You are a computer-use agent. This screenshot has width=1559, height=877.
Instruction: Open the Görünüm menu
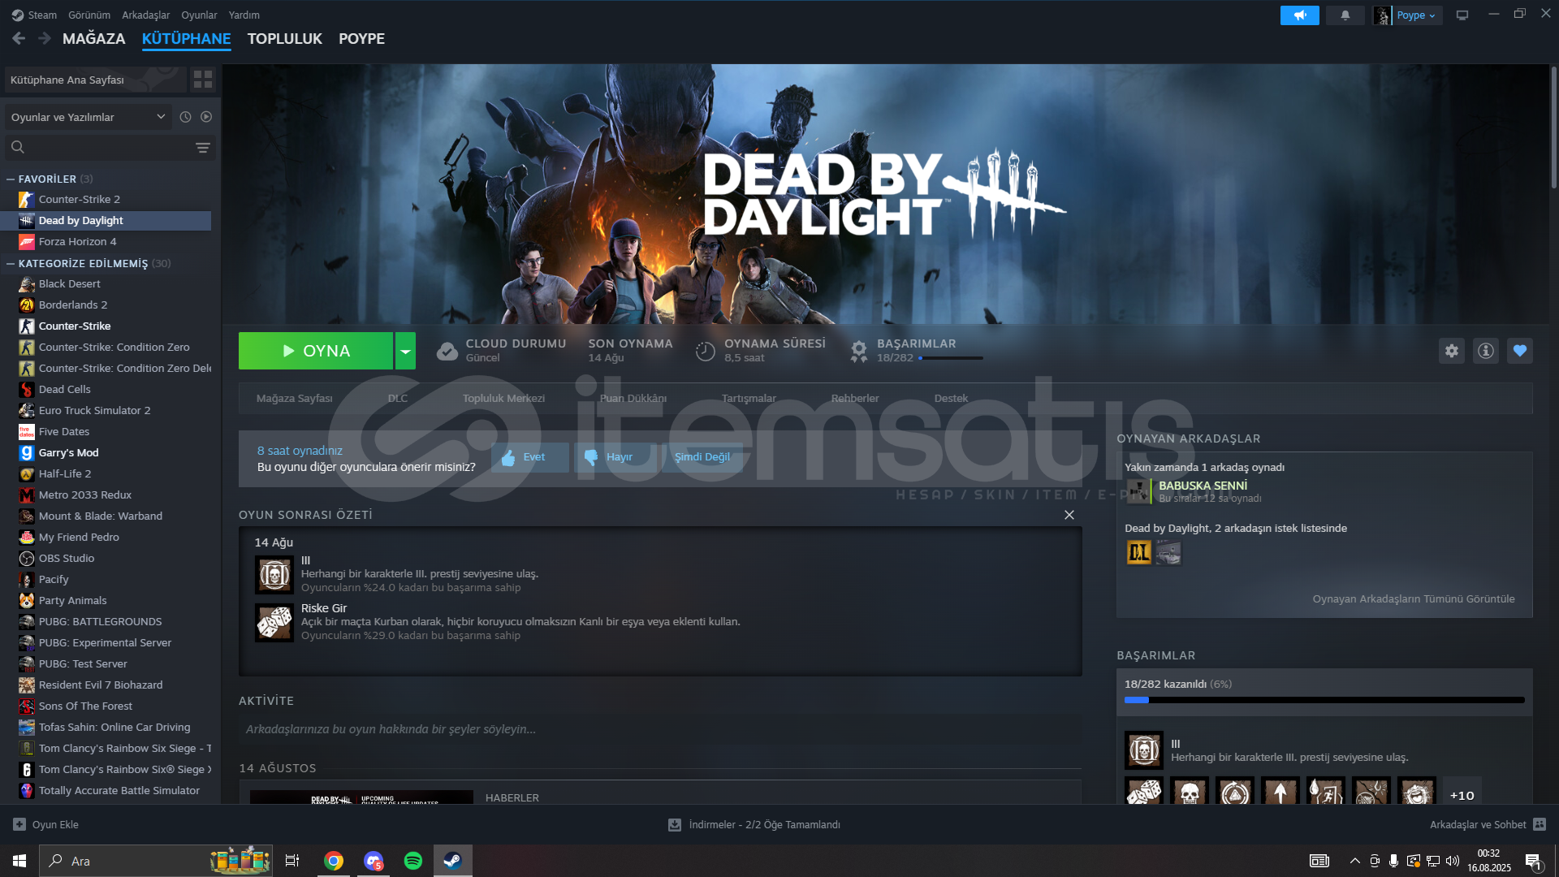click(89, 15)
